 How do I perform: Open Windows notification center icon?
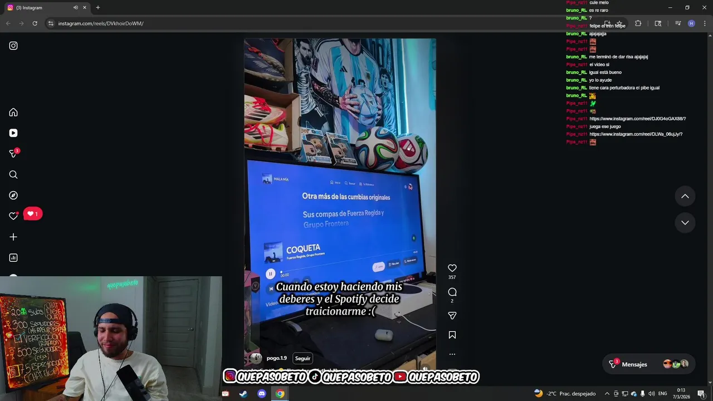[701, 394]
